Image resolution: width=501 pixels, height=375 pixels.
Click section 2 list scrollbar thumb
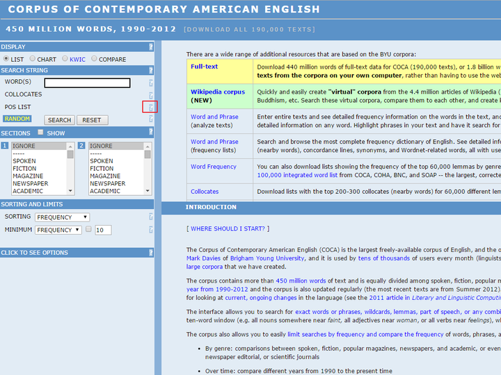pos(148,155)
